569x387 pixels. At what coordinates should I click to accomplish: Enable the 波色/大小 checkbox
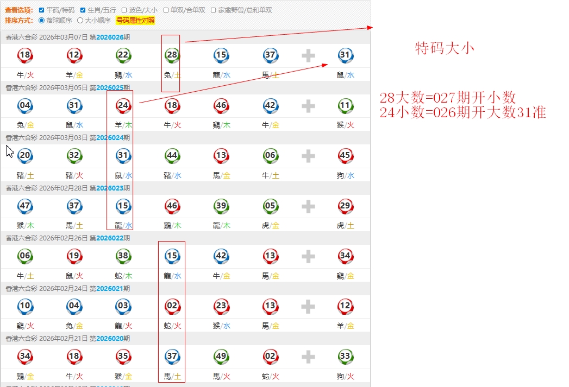[124, 10]
